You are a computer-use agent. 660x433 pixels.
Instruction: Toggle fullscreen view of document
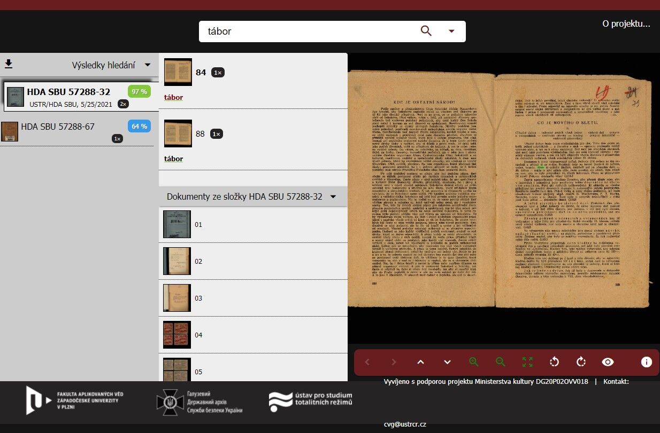coord(527,362)
